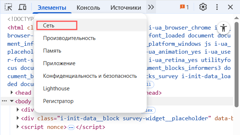Expand the survey-widget__placeholder div node
Screen dimensions: 240x135
tap(18, 118)
